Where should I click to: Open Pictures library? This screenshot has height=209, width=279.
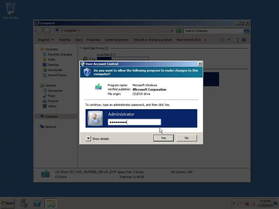(53, 101)
